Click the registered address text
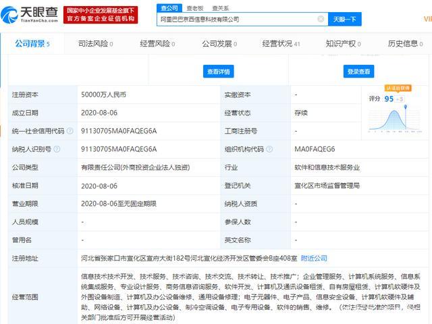The image size is (432, 324). tap(189, 258)
